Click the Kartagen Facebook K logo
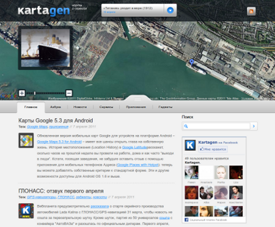This screenshot has width=275, height=227. coord(190,145)
